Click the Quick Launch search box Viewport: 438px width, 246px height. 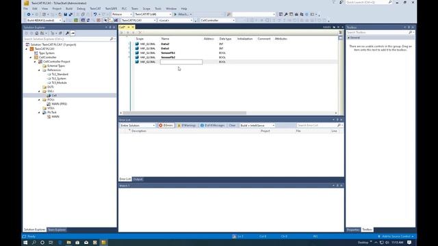pos(368,2)
